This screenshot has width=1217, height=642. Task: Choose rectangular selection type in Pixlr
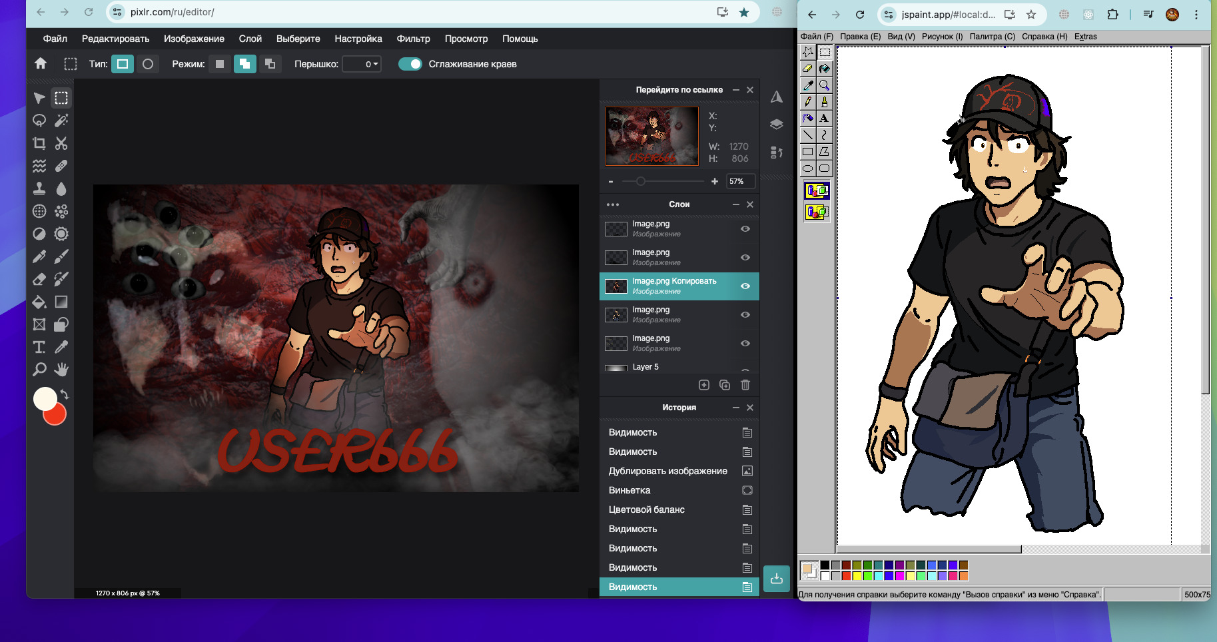pos(123,64)
